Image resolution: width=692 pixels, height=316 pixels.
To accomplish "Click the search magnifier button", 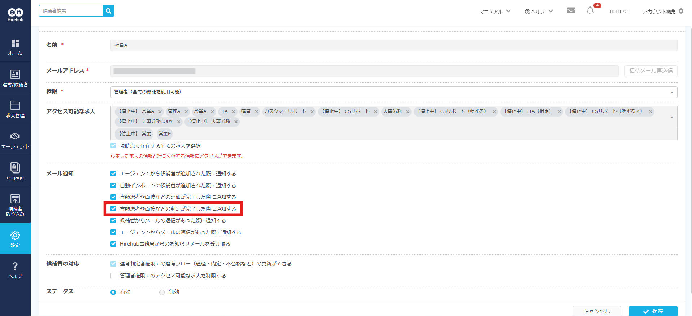I will tap(109, 11).
